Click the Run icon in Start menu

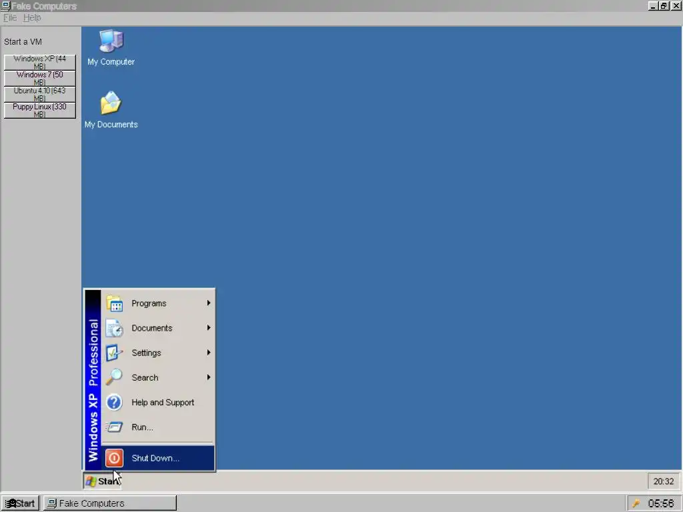tap(115, 427)
